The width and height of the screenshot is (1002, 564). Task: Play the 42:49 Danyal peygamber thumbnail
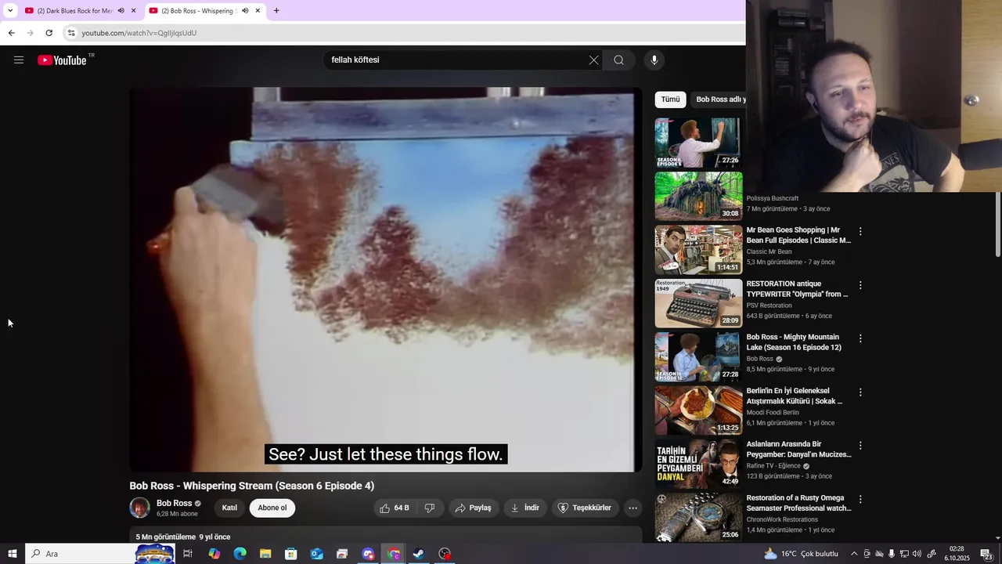click(698, 463)
